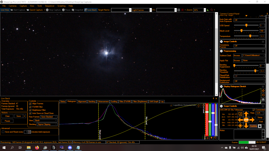Toggle the red reticule overlay icon

tap(182, 10)
